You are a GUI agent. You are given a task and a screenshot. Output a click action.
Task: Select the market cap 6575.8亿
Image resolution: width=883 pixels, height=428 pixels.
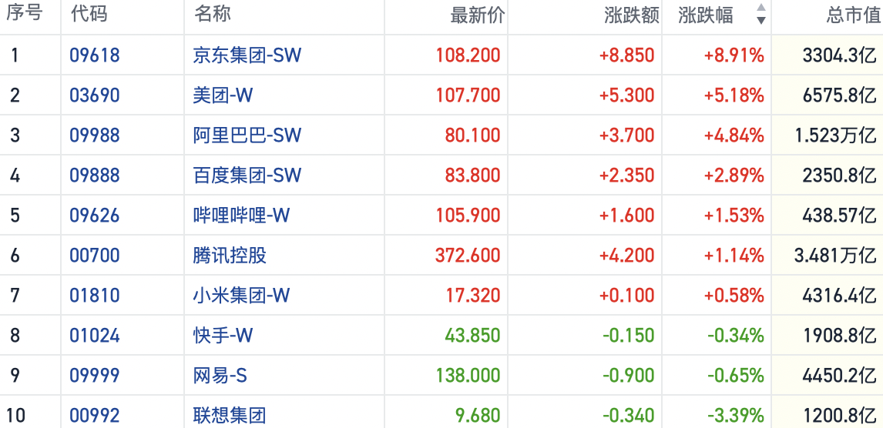click(x=838, y=95)
